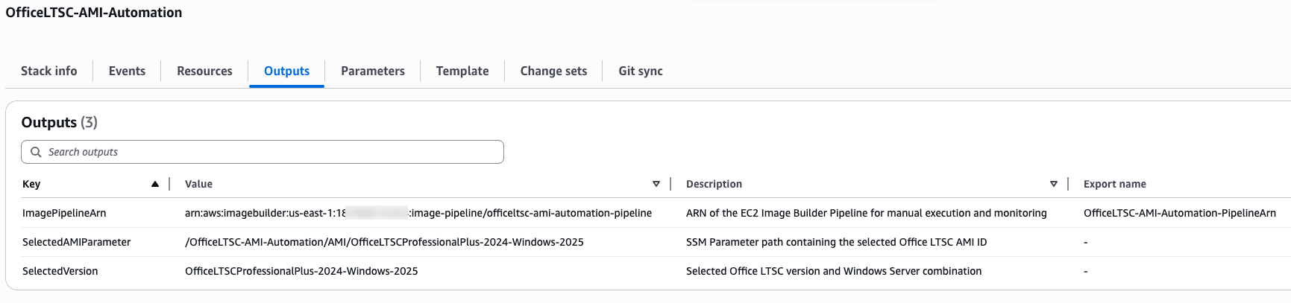
Task: Click the Description column header
Action: tap(714, 184)
